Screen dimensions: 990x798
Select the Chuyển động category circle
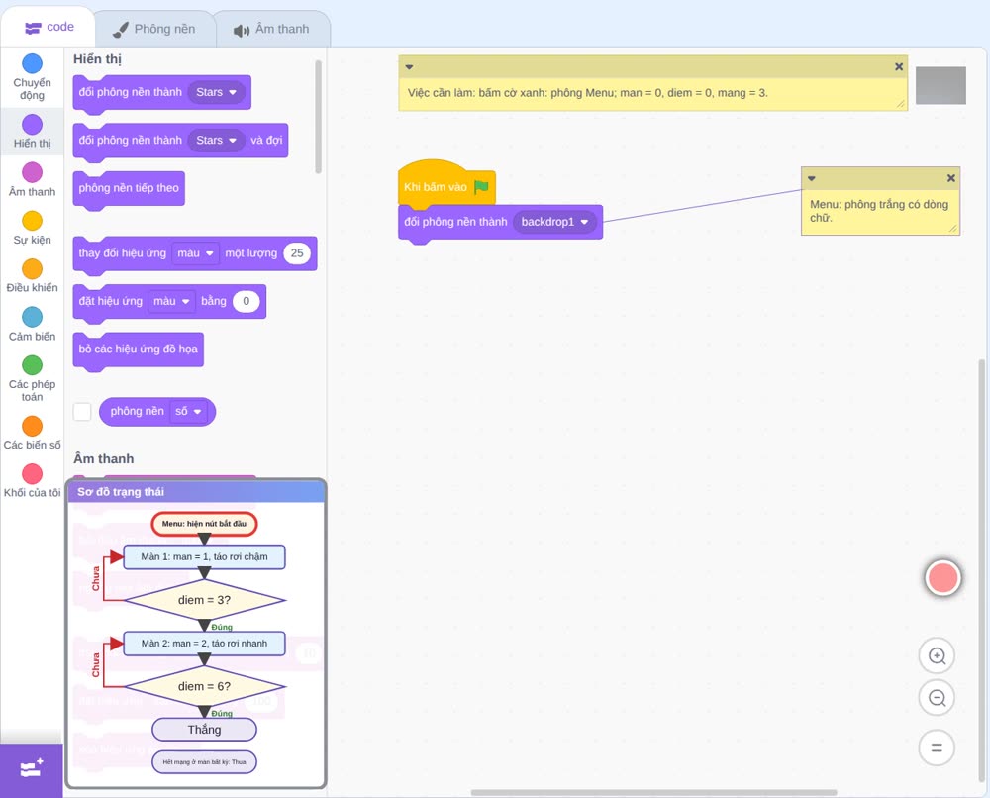point(33,63)
